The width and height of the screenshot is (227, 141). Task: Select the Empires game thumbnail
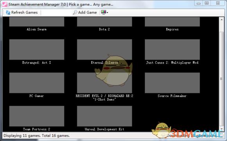point(172,22)
